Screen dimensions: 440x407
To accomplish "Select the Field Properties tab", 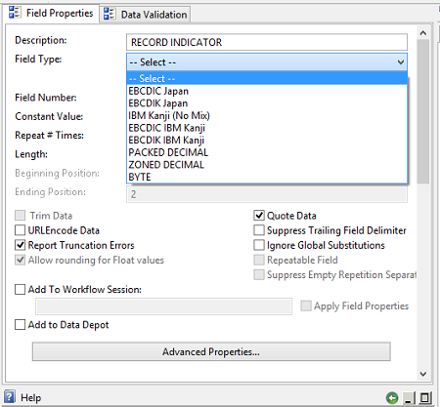I will point(52,13).
